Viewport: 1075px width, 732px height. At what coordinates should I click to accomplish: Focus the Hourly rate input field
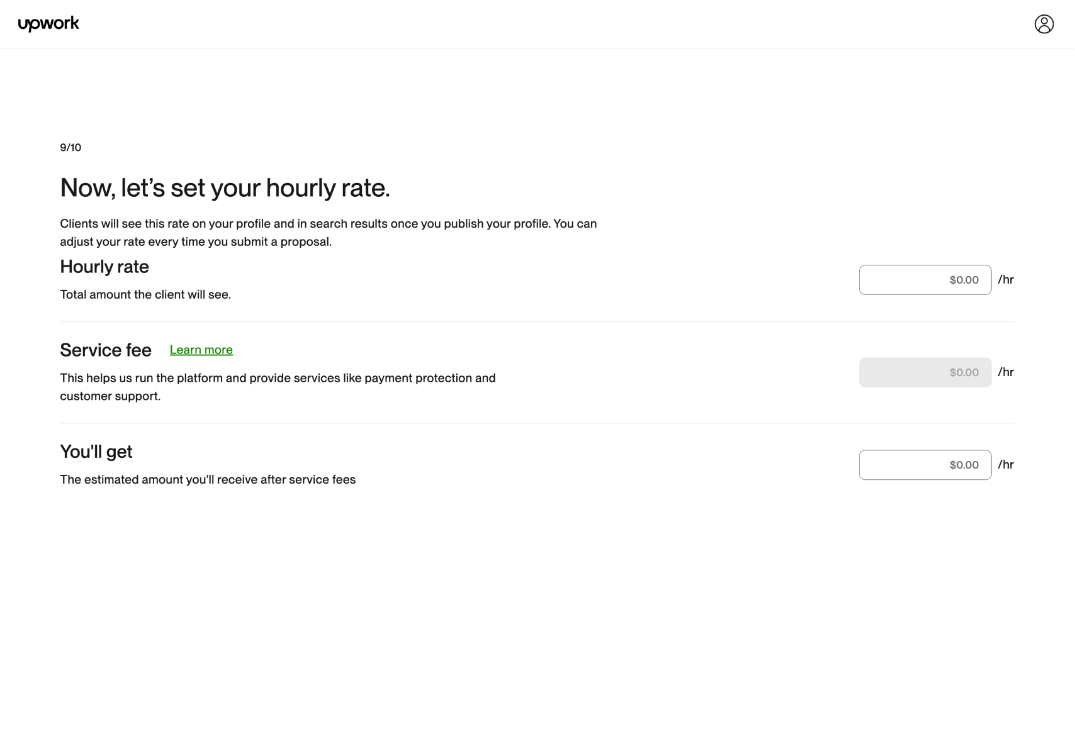click(x=925, y=280)
